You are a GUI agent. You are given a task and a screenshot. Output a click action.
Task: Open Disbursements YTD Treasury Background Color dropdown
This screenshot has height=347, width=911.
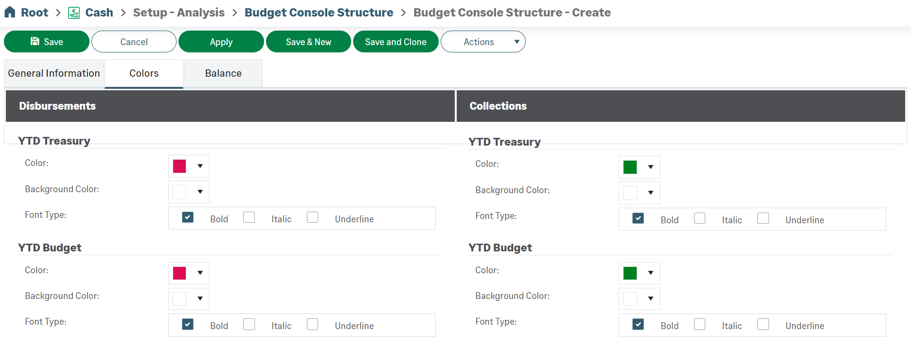200,192
